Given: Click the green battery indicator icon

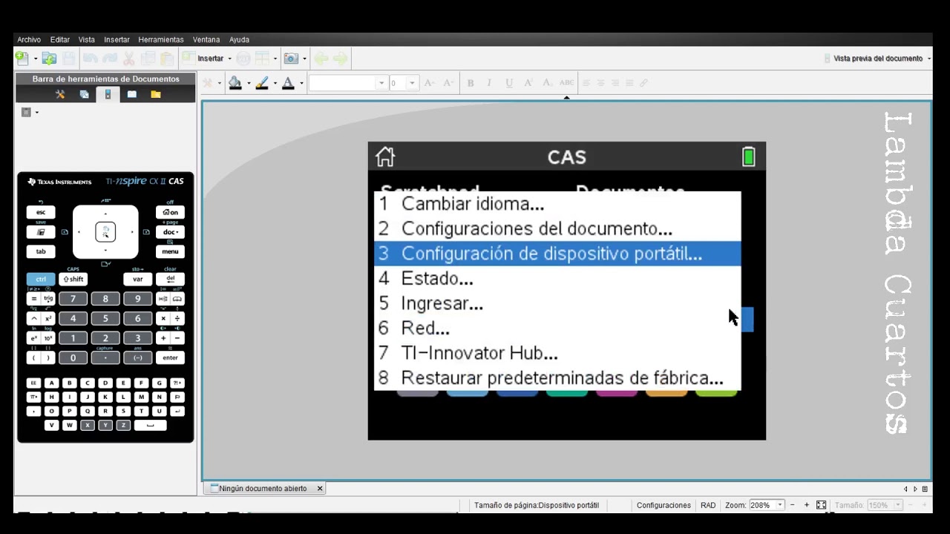Looking at the screenshot, I should tap(748, 156).
